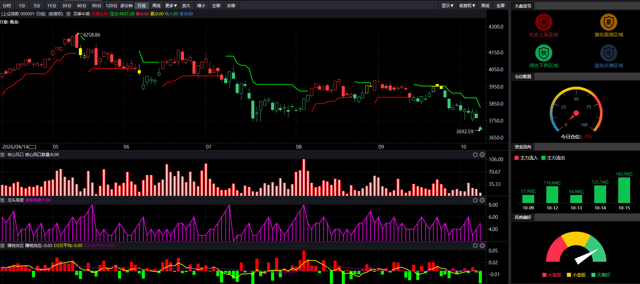This screenshot has width=640, height=284.
Task: Close the 龙头高度 indicator panel
Action: click(482, 200)
